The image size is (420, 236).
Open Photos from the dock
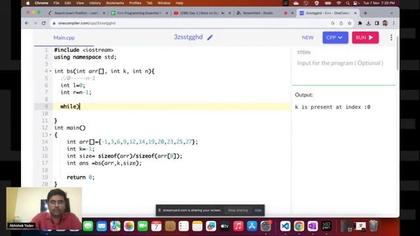click(129, 226)
